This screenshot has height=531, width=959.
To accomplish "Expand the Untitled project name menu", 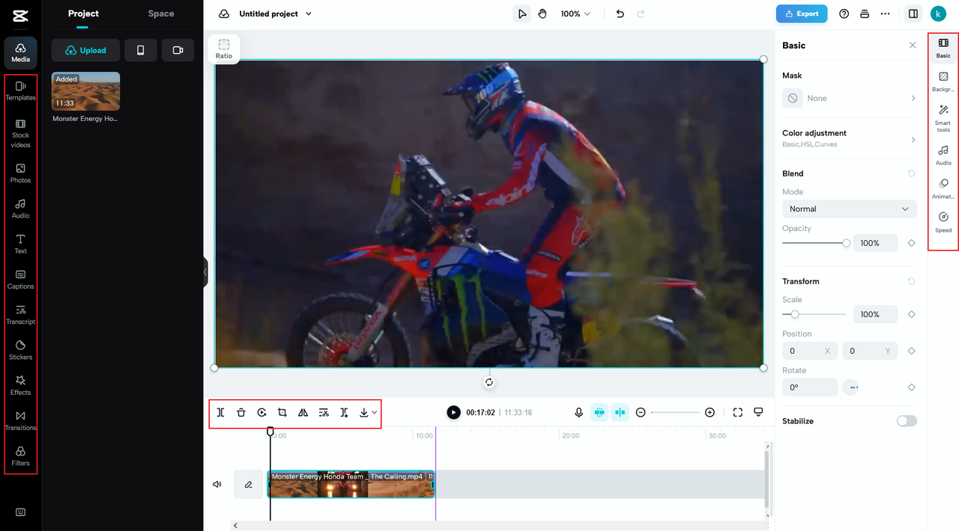I will coord(276,13).
